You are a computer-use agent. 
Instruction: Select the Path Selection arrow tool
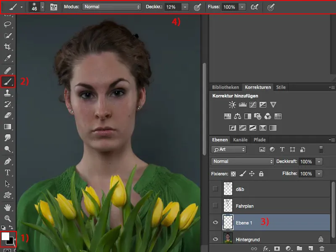(8, 184)
